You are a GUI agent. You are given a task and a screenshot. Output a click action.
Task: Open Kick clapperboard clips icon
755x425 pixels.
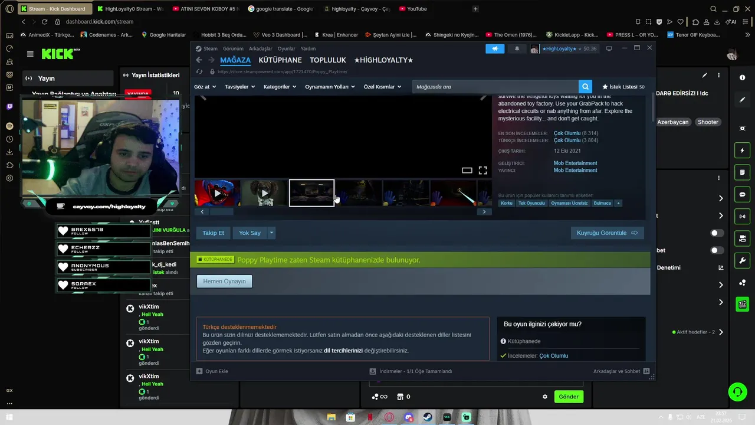[742, 305]
